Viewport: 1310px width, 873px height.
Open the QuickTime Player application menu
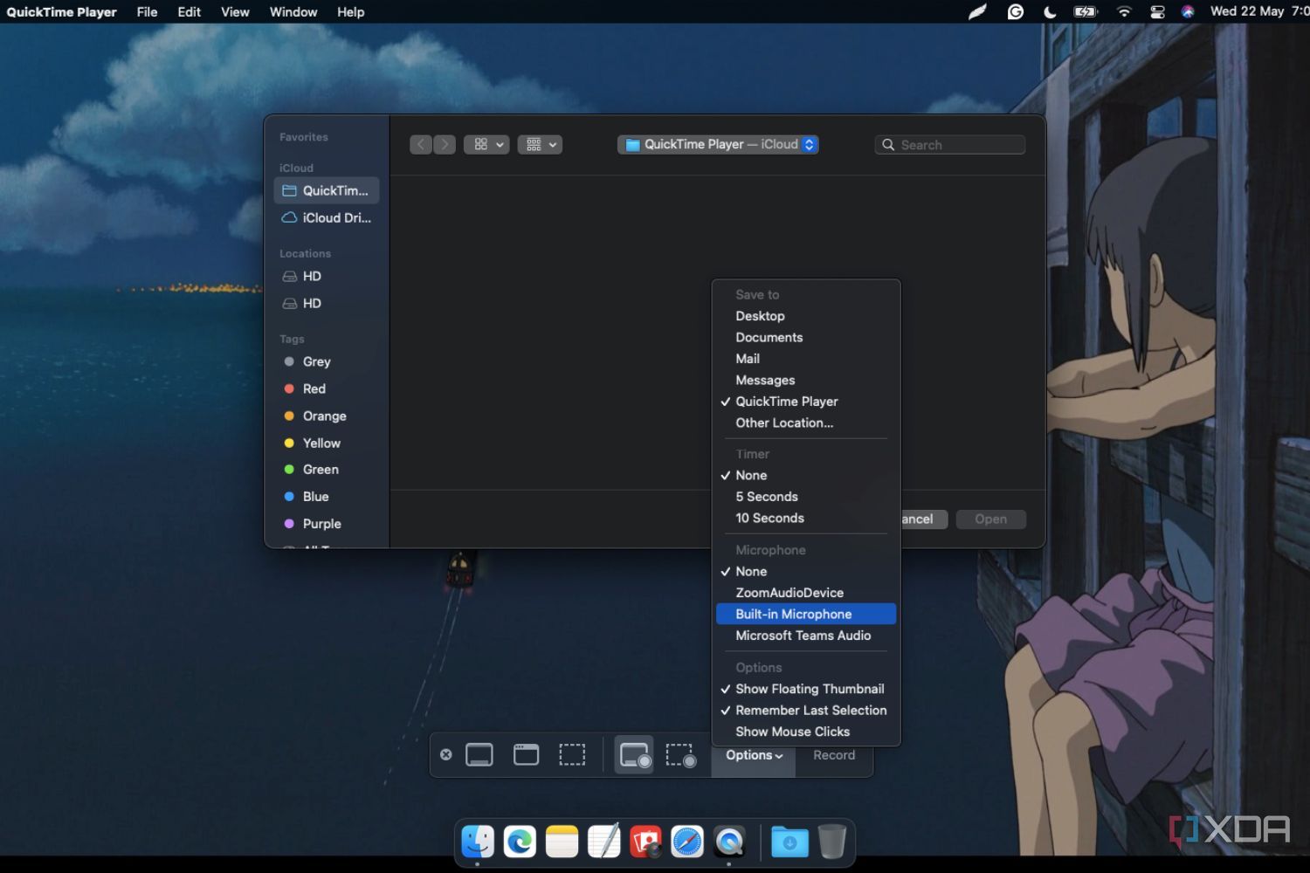click(61, 11)
